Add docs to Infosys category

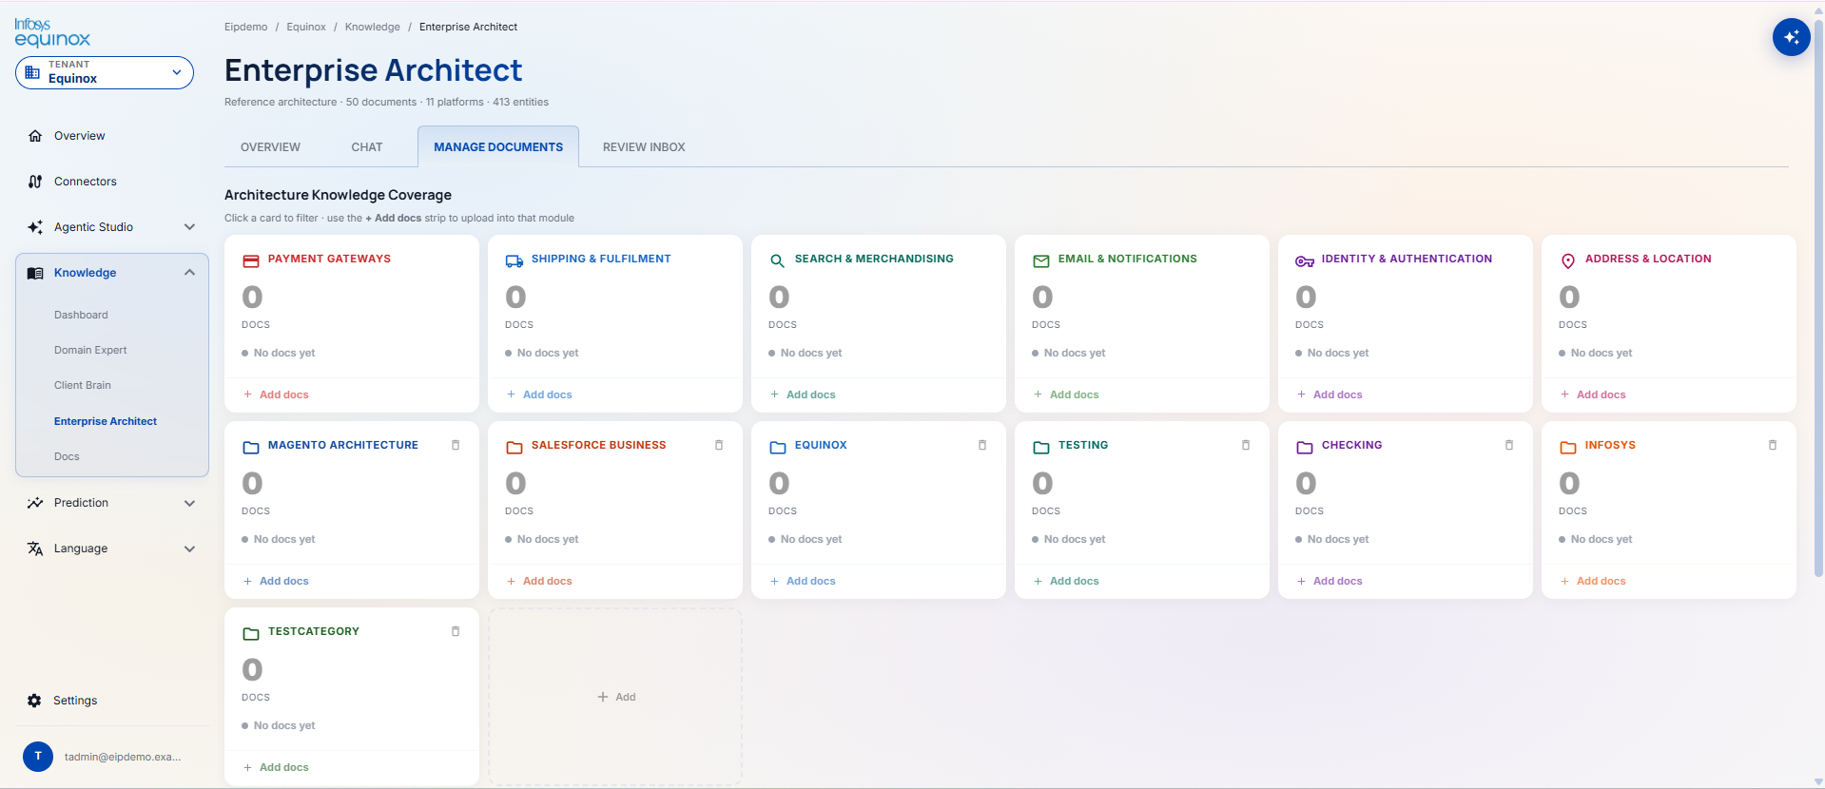click(1593, 581)
